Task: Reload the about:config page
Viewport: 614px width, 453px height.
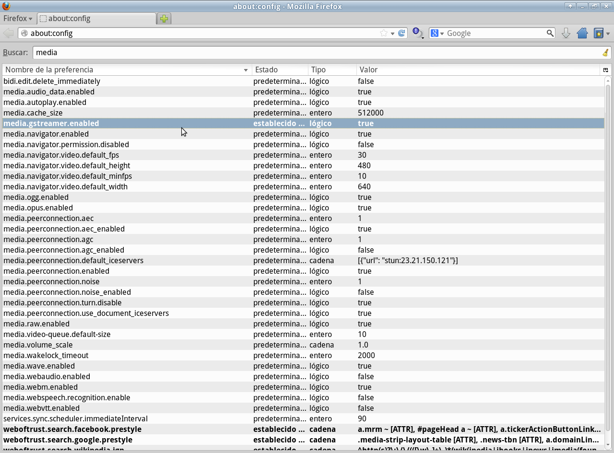Action: [401, 33]
